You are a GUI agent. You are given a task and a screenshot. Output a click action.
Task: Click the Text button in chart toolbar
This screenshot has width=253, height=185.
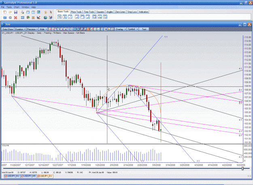click(144, 29)
